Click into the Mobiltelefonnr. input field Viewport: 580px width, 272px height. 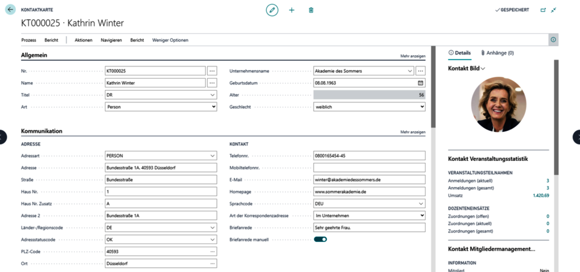(x=369, y=168)
